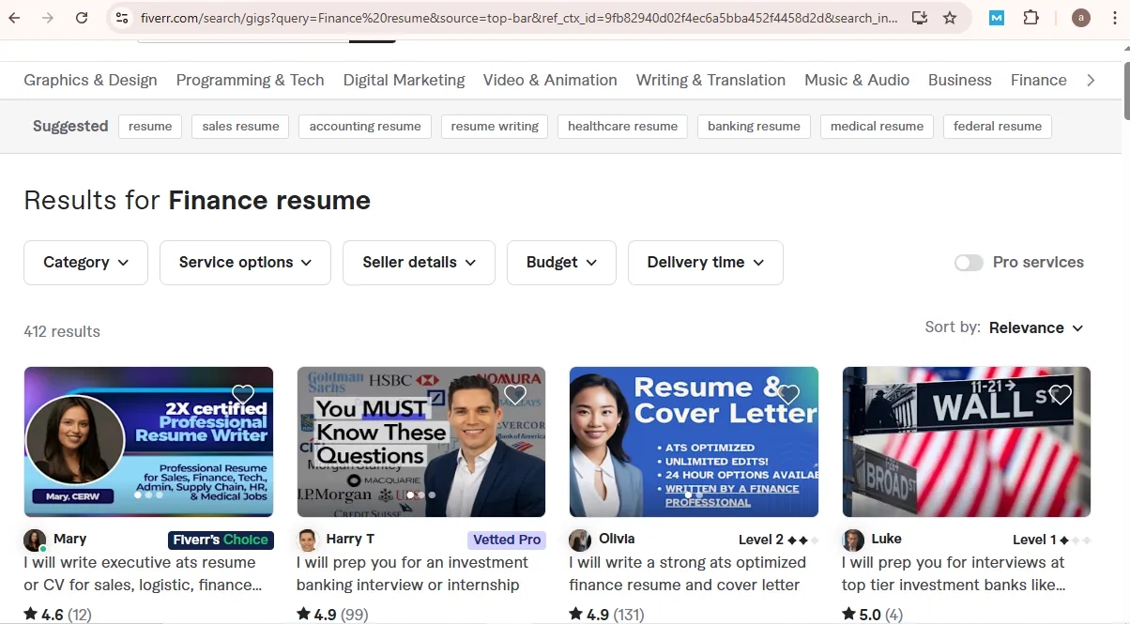
Task: View site information icon in address bar
Action: pos(122,18)
